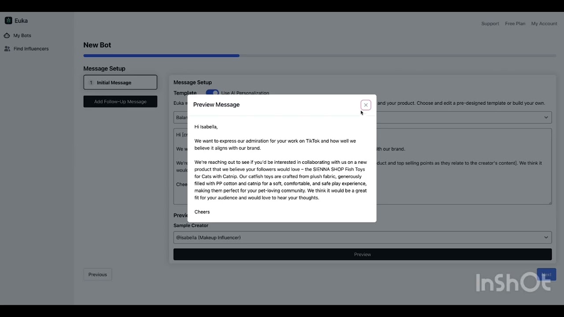The height and width of the screenshot is (317, 564).
Task: Open the Support link
Action: (x=490, y=23)
